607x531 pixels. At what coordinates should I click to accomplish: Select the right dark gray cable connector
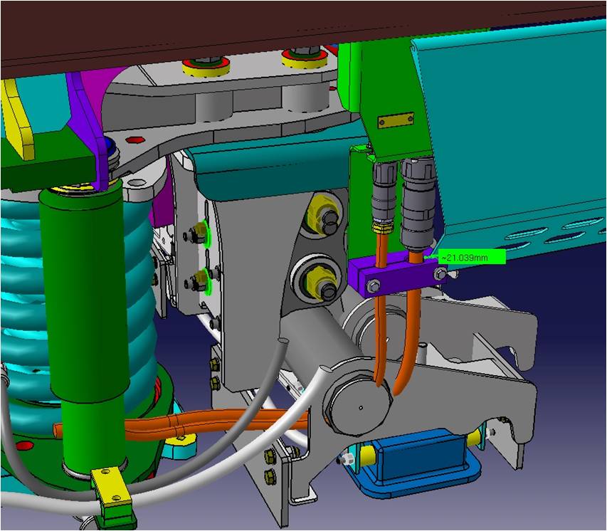418,204
